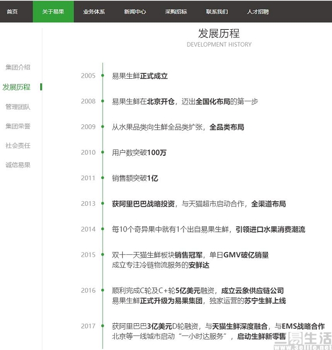Click the DEVELOPMENT HISTORY subtitle
The height and width of the screenshot is (350, 332).
[219, 44]
